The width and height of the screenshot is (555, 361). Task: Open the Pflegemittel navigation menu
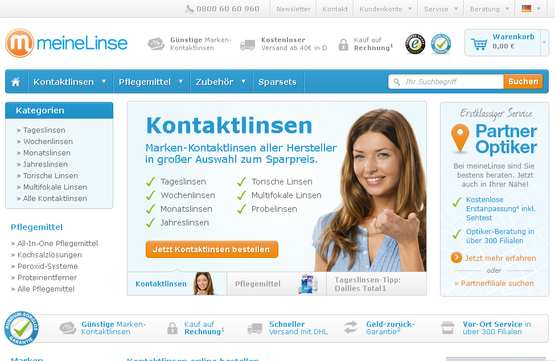tap(151, 82)
